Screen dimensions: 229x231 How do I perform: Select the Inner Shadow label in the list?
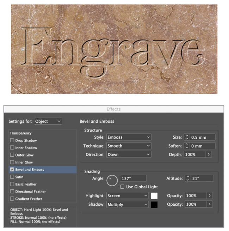[x=26, y=148]
